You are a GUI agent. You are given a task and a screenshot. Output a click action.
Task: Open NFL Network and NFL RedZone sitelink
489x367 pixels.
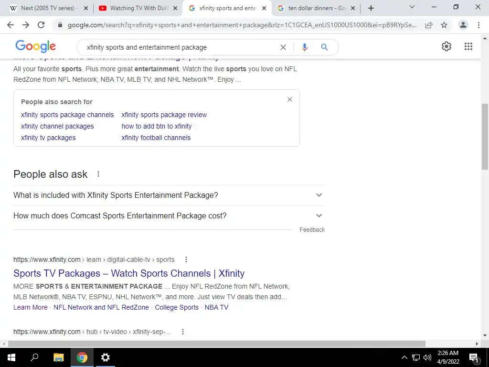pyautogui.click(x=101, y=307)
